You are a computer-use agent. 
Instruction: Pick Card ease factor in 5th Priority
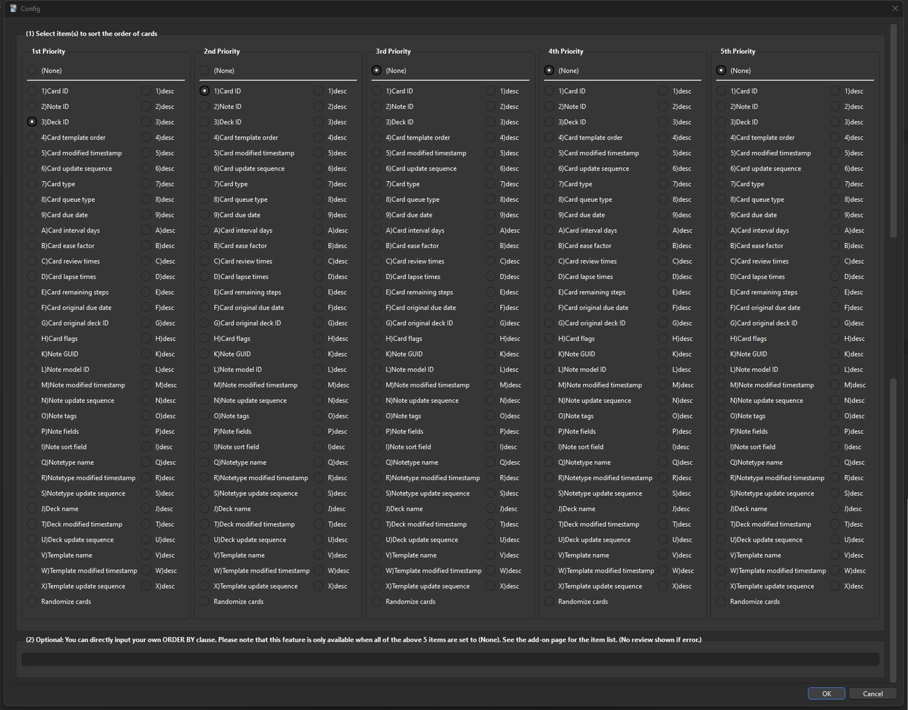click(x=721, y=246)
